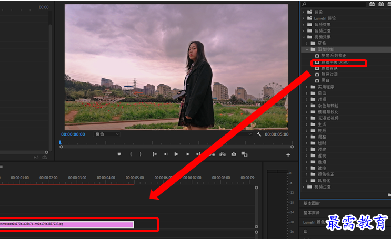This screenshot has height=239, width=391.
Task: Expand the 扭曲 folder
Action: (307, 93)
